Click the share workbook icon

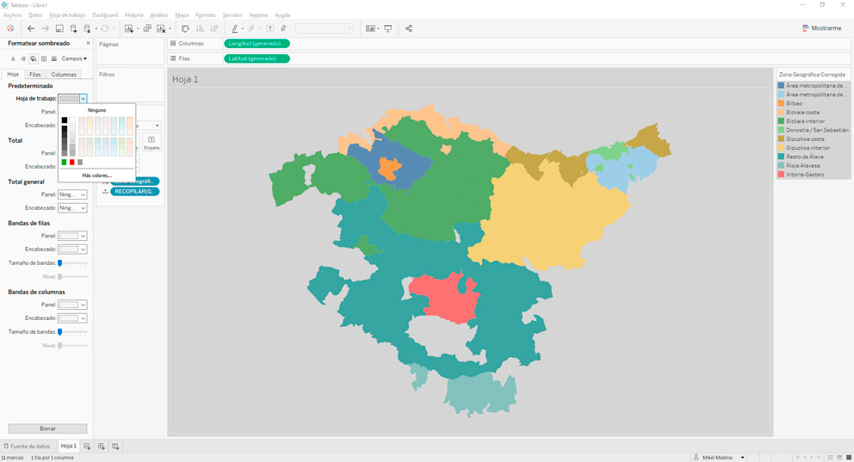(408, 28)
